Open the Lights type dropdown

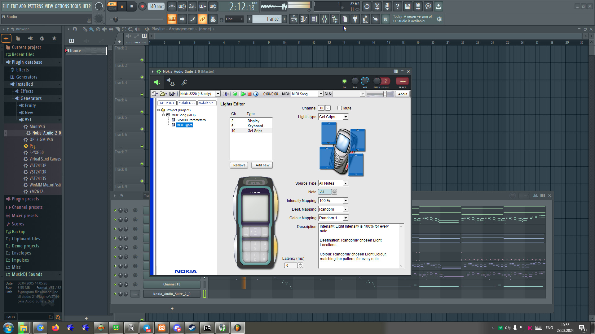[346, 117]
